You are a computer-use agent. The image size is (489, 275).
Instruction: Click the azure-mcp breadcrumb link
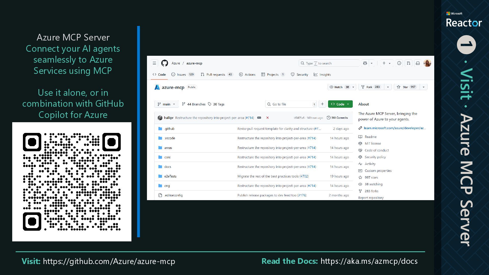(194, 63)
